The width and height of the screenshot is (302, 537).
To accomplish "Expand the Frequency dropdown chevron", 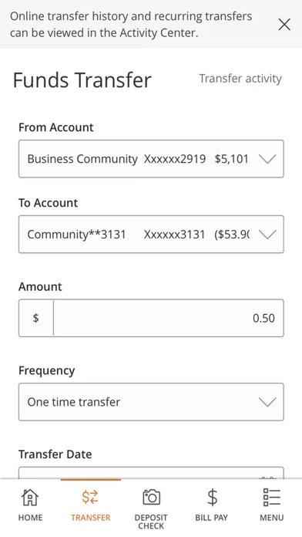I will [267, 402].
